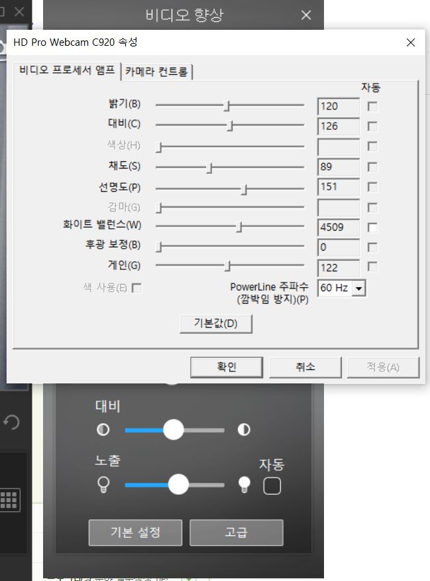Select the 비디오 프로세서 앰프 tab
430x581 pixels.
(x=67, y=70)
